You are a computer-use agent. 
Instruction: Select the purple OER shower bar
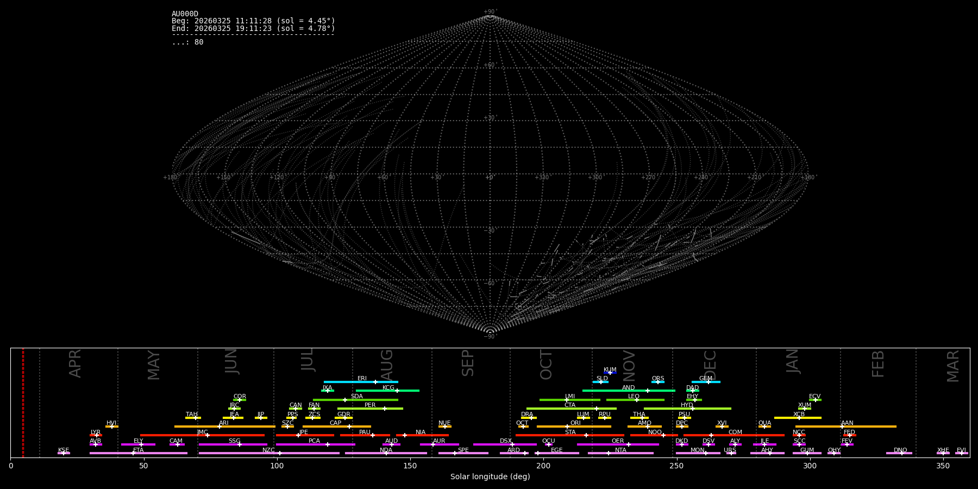point(618,444)
